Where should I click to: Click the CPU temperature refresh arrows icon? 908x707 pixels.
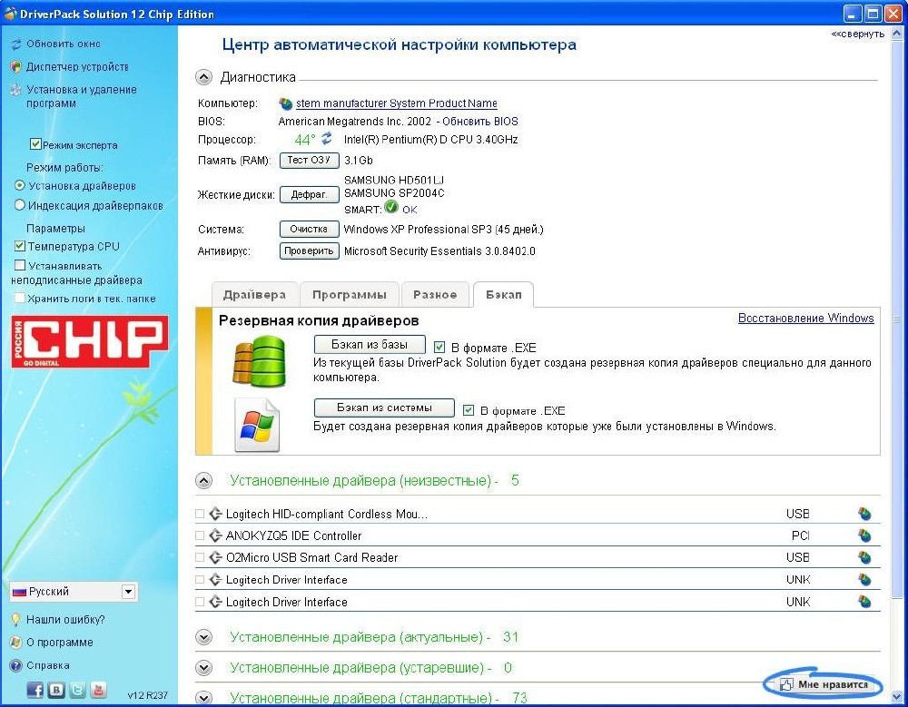[x=327, y=138]
